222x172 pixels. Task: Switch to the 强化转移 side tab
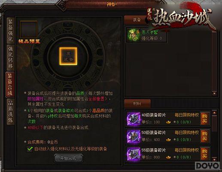pos(10,58)
